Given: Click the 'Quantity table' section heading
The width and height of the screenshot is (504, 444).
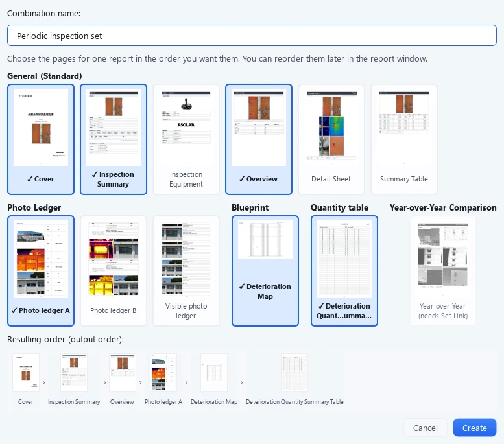Looking at the screenshot, I should click(339, 207).
